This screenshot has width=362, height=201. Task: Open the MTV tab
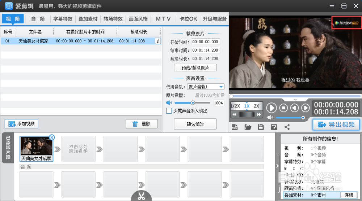pos(163,19)
